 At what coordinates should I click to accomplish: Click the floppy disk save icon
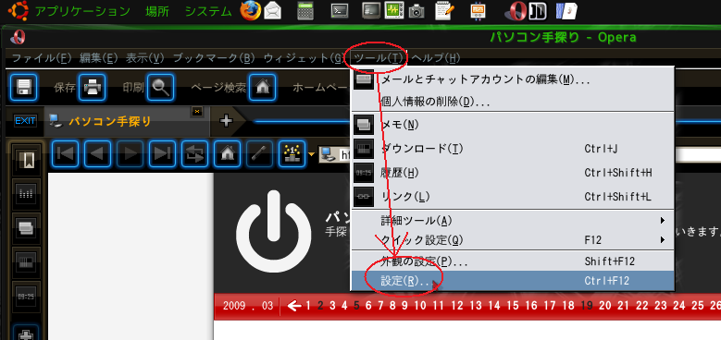pyautogui.click(x=23, y=87)
